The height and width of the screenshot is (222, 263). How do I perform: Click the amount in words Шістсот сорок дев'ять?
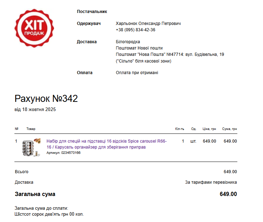49,214
